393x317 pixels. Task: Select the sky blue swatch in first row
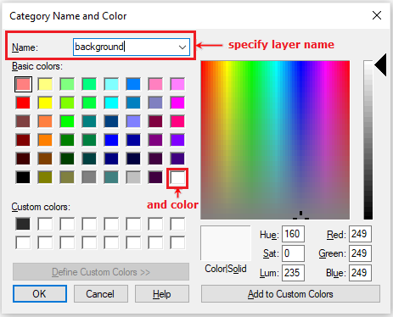[133, 84]
